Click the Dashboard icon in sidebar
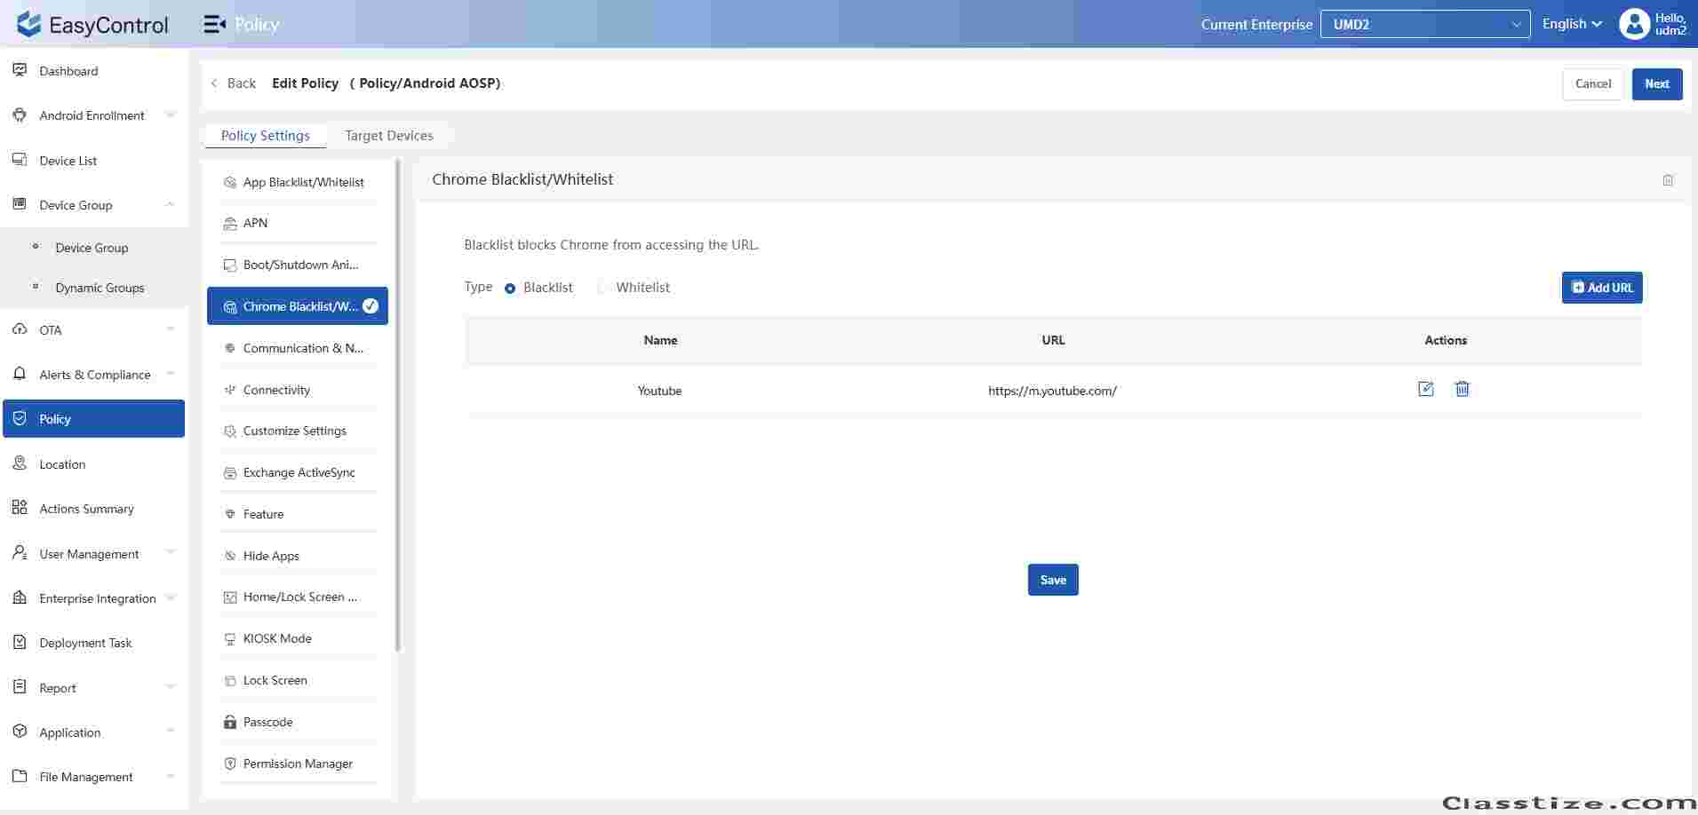Screen dimensions: 1698x815 20,70
